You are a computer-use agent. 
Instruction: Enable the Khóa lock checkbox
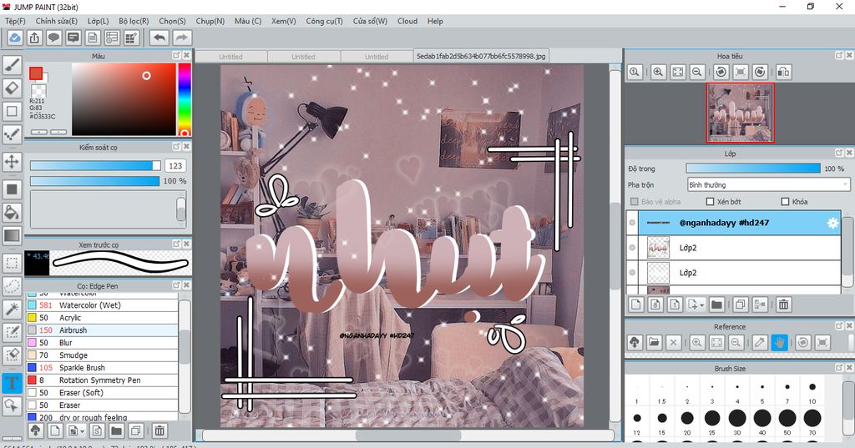click(785, 202)
